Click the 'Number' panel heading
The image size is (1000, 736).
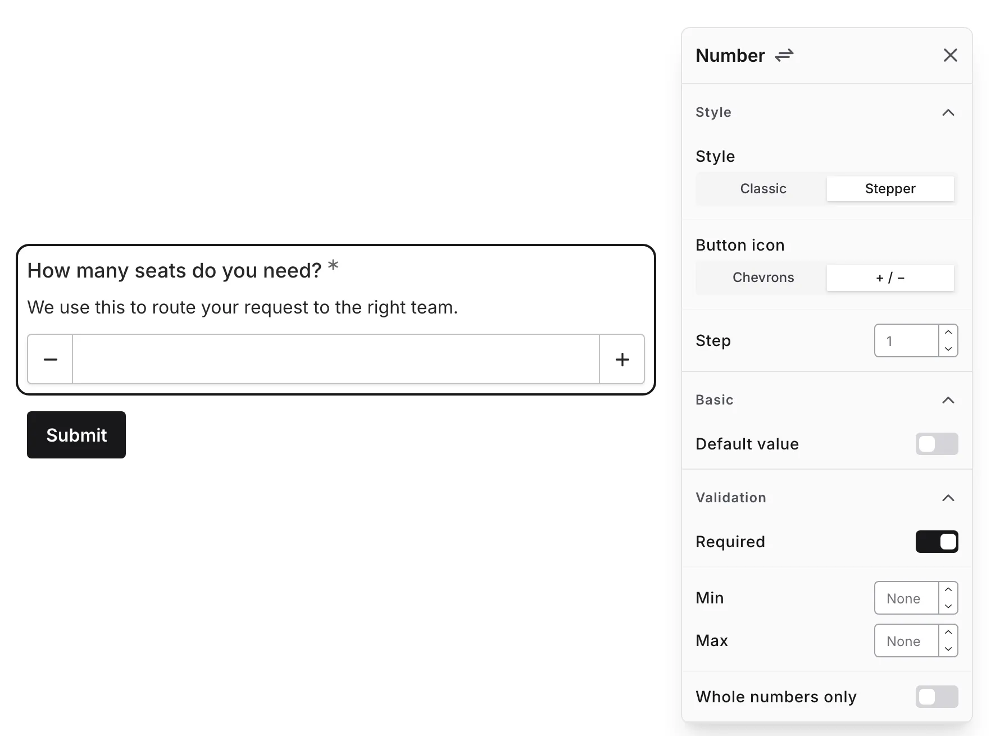730,55
